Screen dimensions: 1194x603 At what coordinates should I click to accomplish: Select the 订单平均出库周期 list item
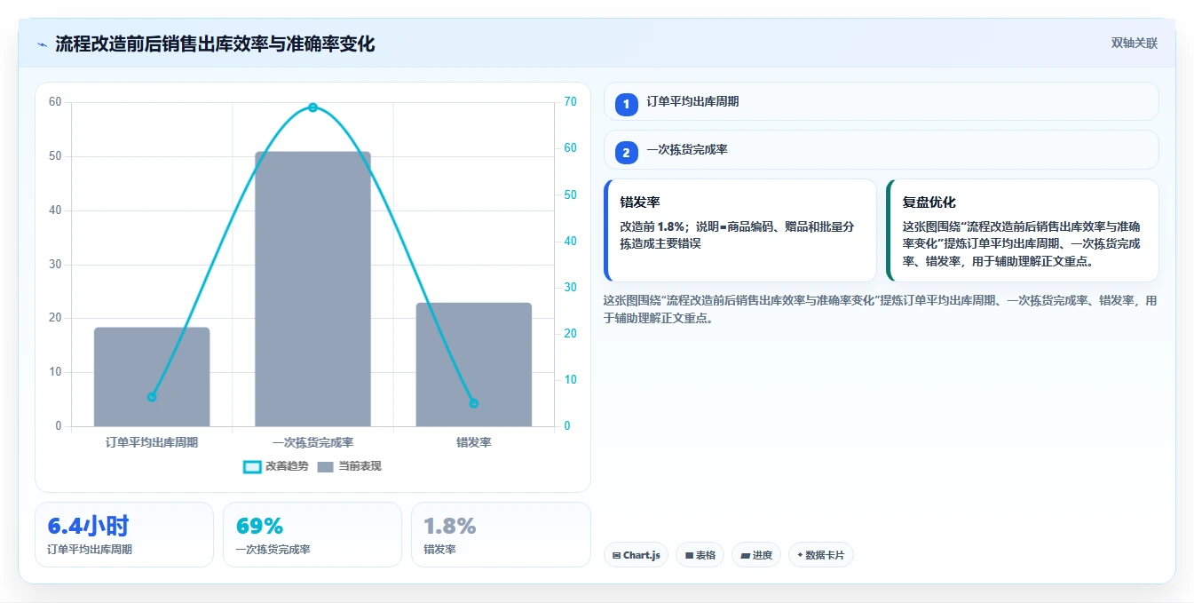point(881,101)
